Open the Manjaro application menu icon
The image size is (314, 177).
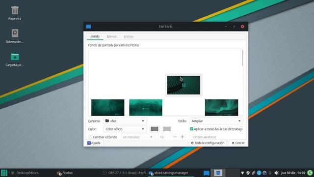pos(4,173)
